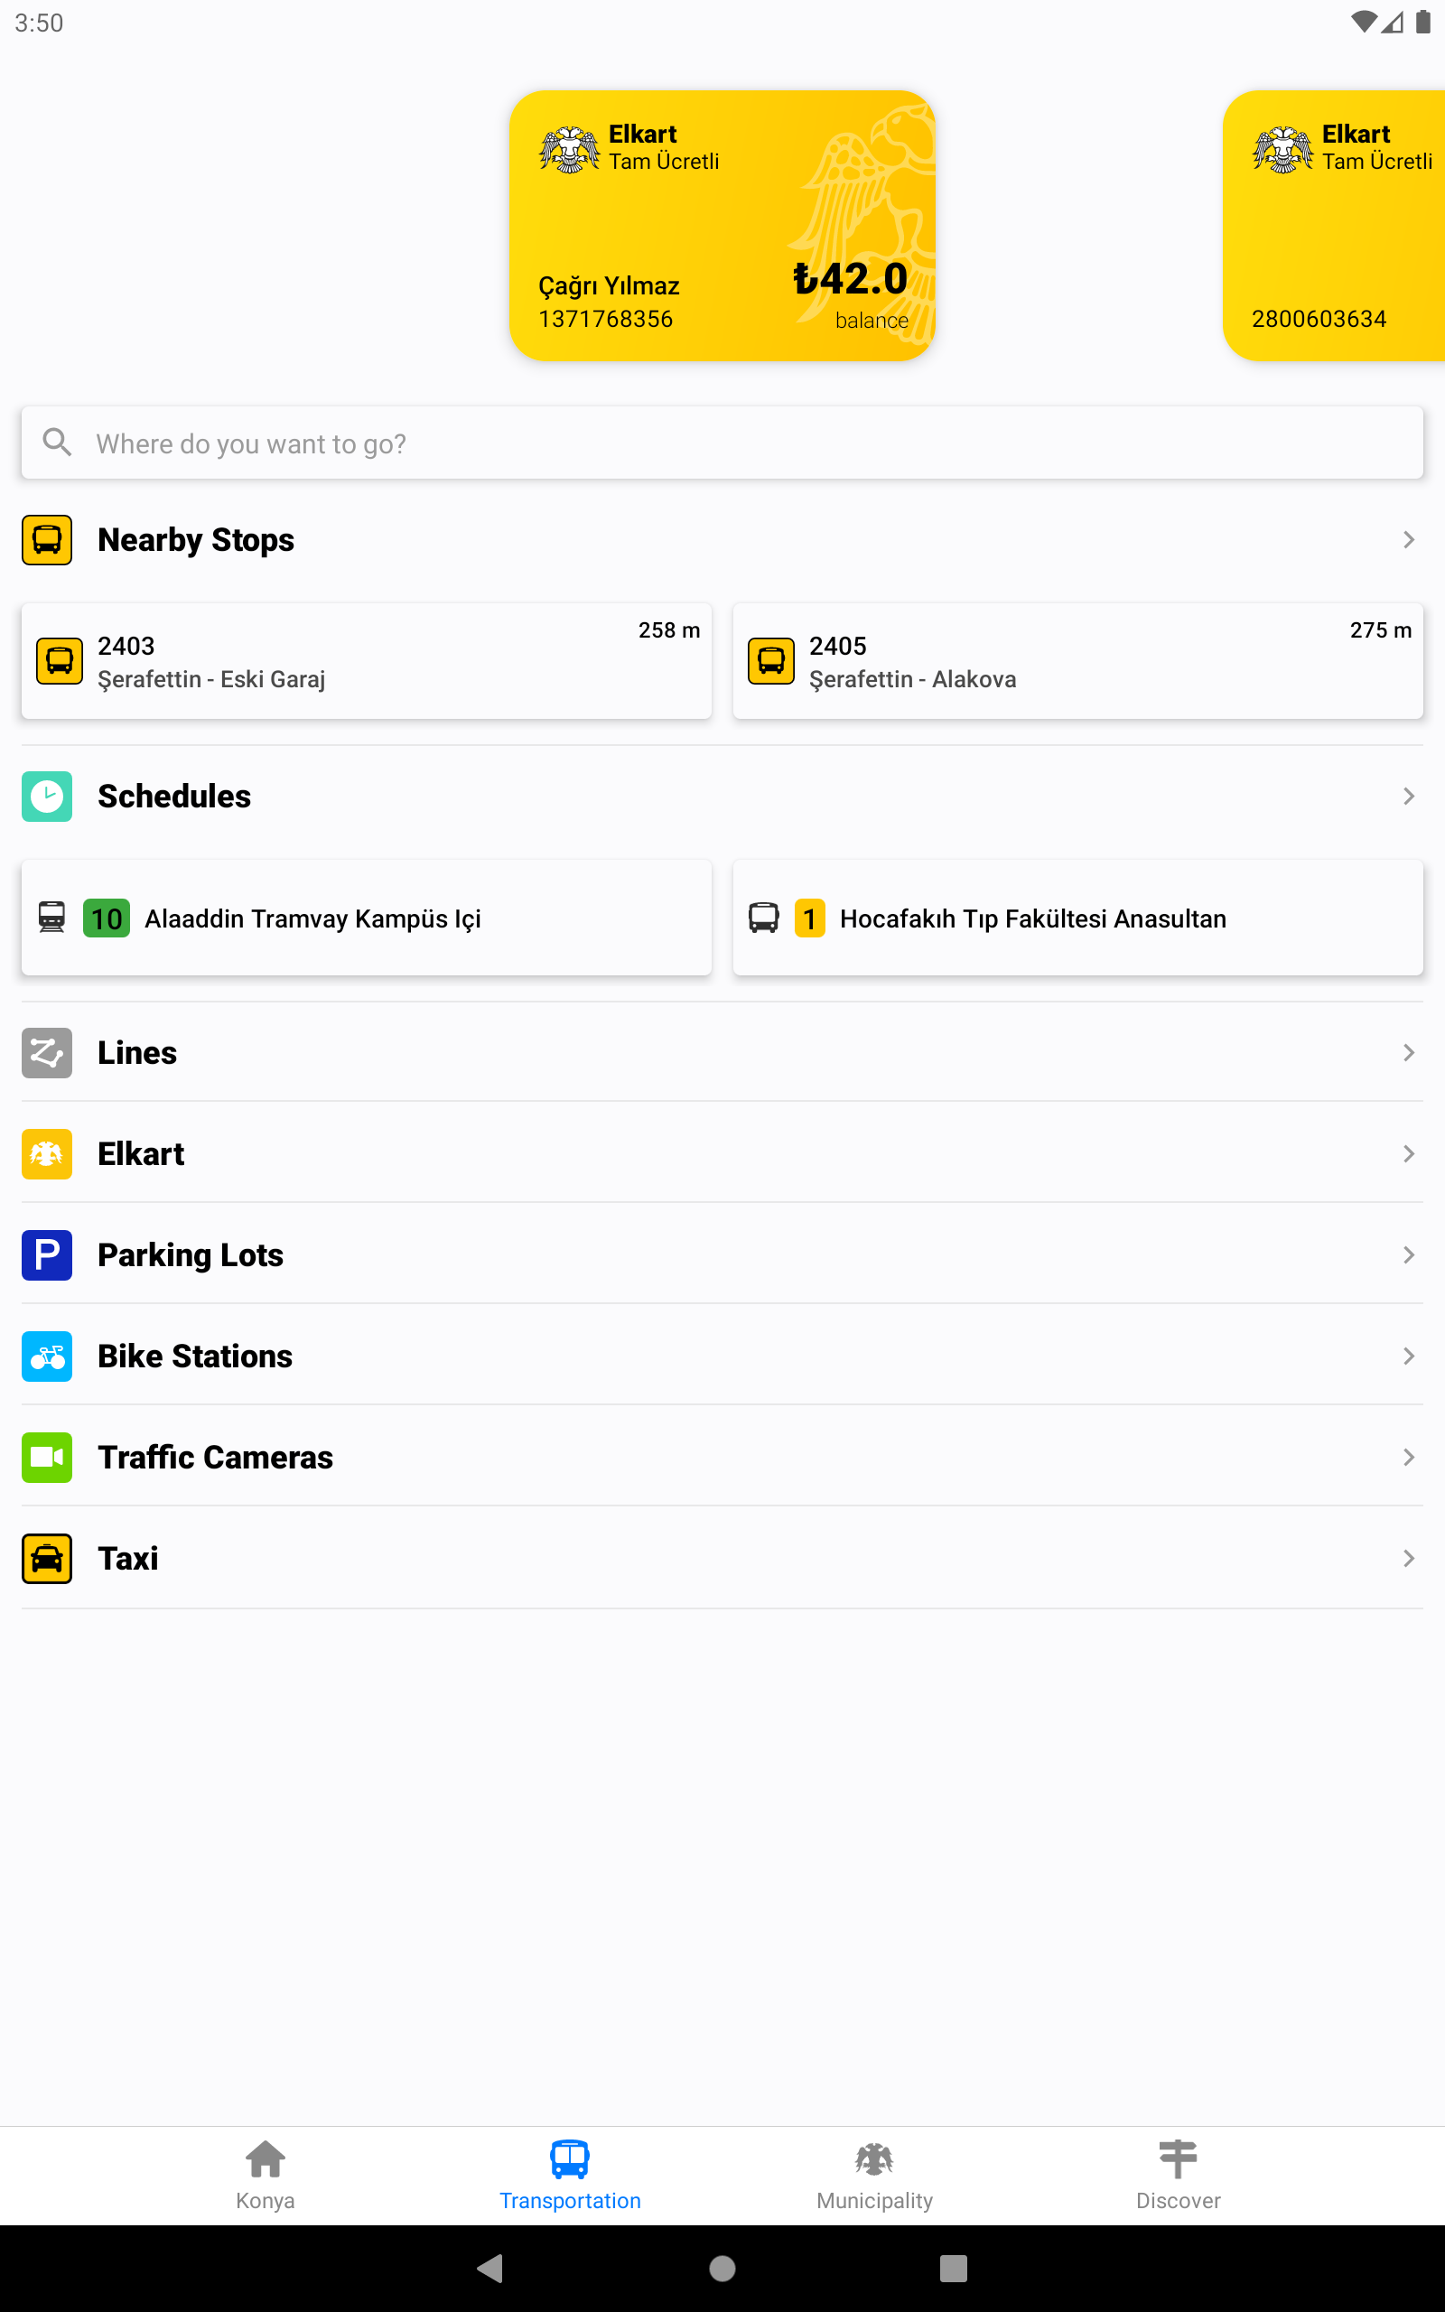Select the Çağrı Yılmaz Elkart card
The image size is (1445, 2312).
coord(722,226)
